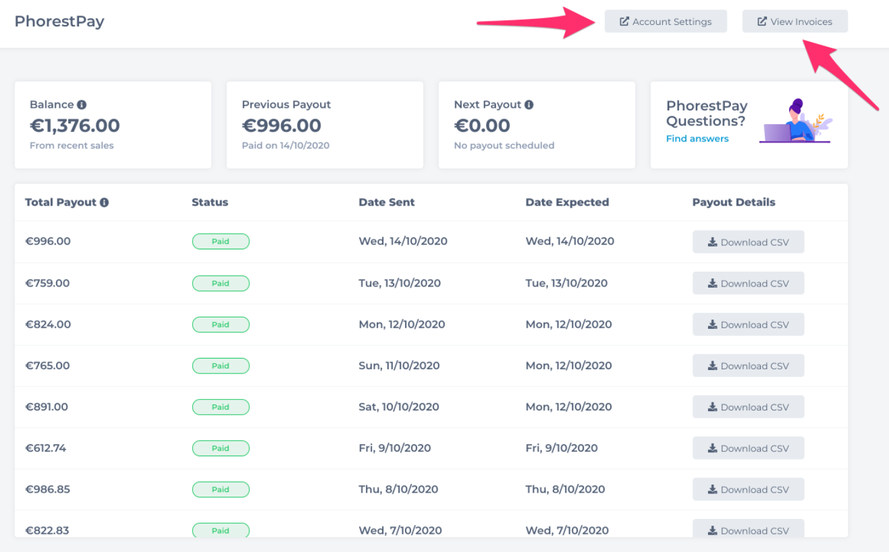Image resolution: width=889 pixels, height=552 pixels.
Task: Click Date Expected 'Thu, 8/10/2020'
Action: point(565,489)
